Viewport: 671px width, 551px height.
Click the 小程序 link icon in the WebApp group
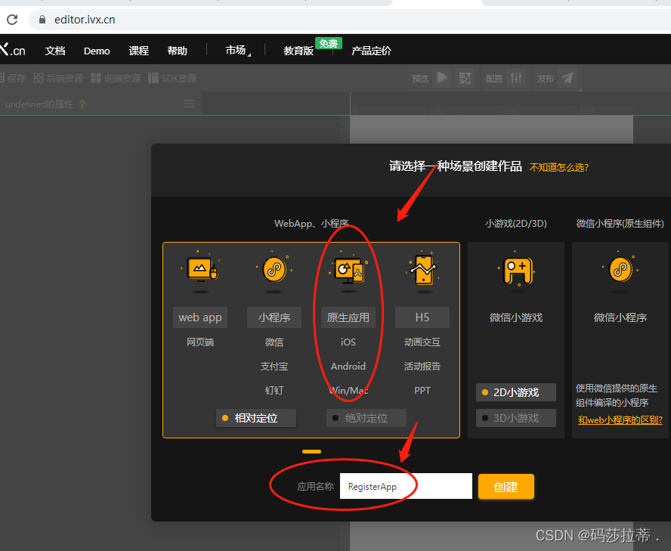(274, 271)
